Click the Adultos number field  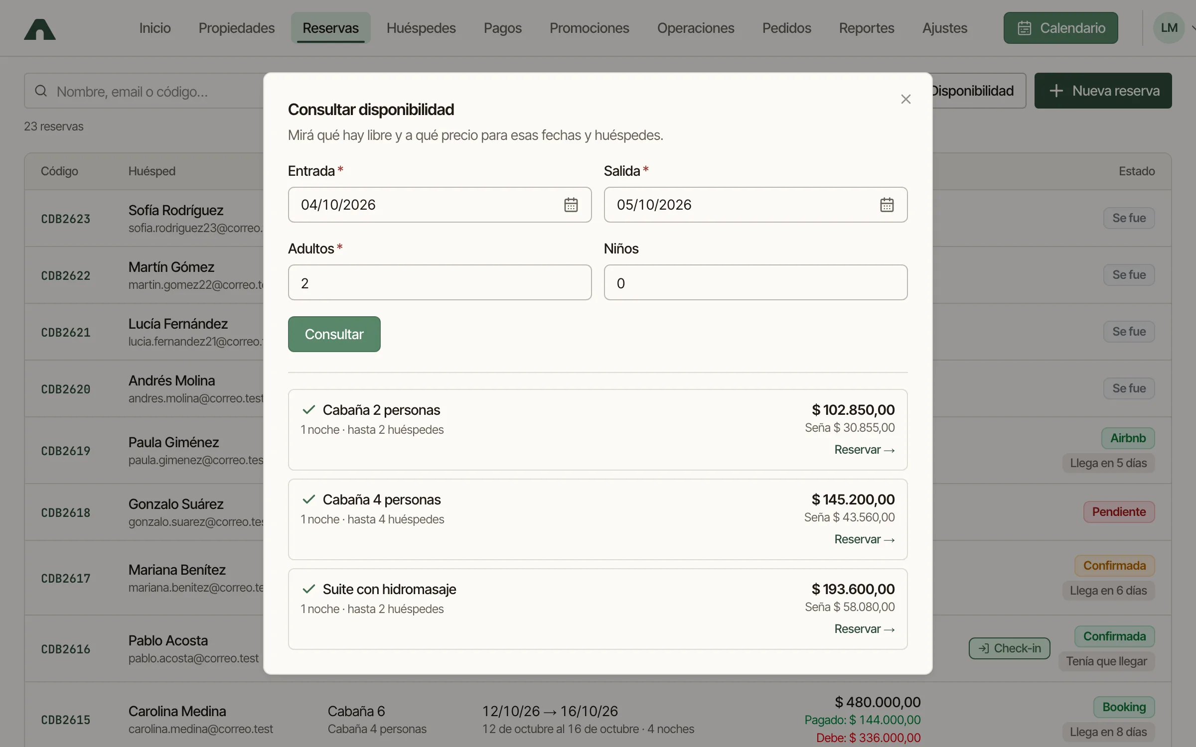tap(440, 282)
